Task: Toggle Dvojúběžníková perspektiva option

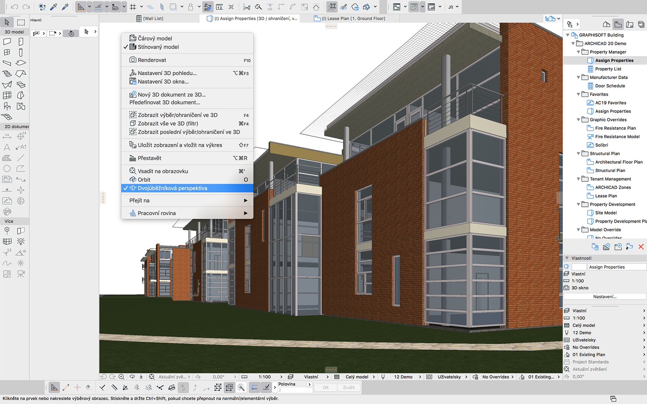Action: coord(172,188)
